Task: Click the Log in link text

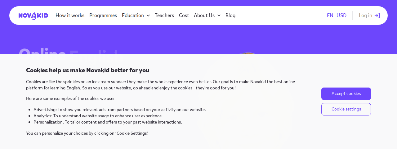Action: pyautogui.click(x=365, y=16)
